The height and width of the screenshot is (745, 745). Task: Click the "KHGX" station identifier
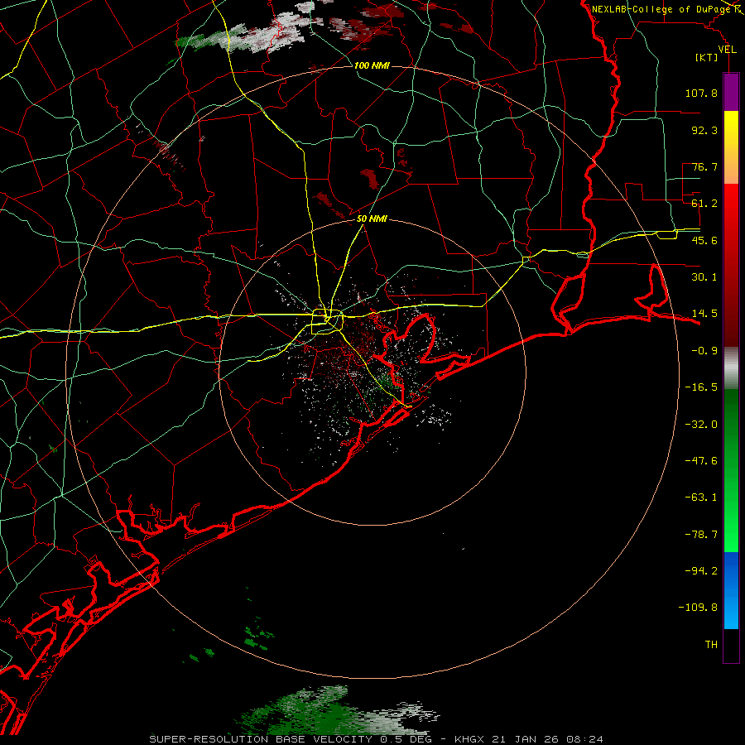click(469, 739)
